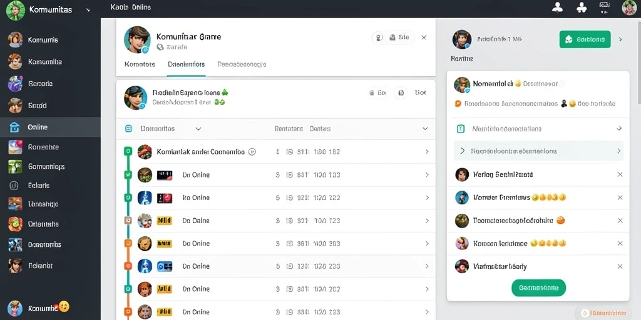Open the Komumis sidebar avatar item

coord(15,39)
